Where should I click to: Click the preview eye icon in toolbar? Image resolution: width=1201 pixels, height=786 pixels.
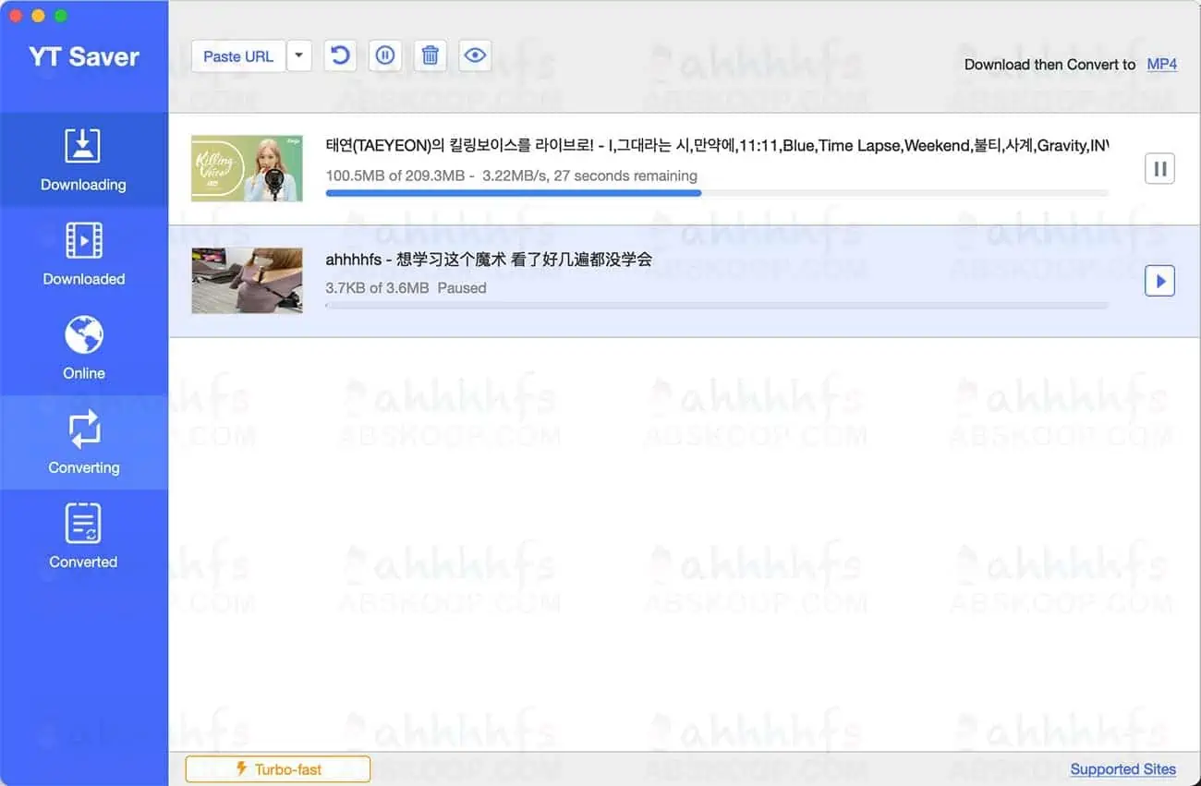[475, 55]
